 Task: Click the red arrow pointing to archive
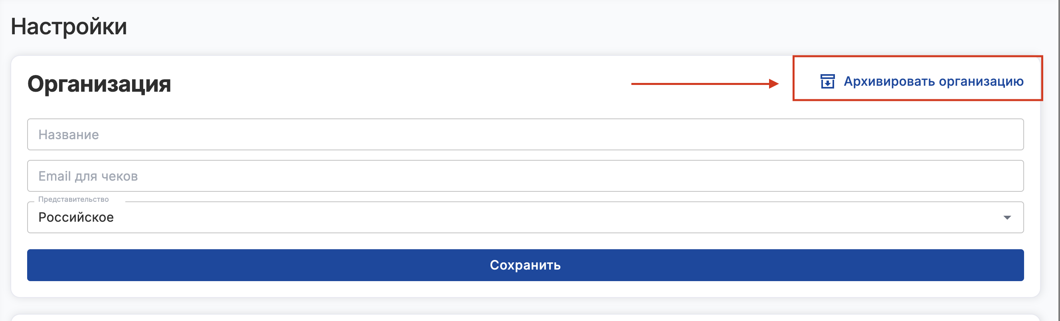coord(700,84)
